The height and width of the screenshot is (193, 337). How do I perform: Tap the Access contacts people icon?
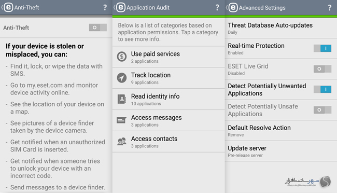point(122,142)
